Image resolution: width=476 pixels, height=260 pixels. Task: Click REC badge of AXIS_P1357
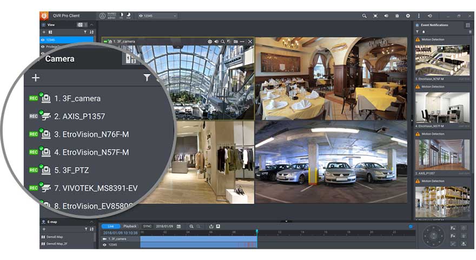34,116
